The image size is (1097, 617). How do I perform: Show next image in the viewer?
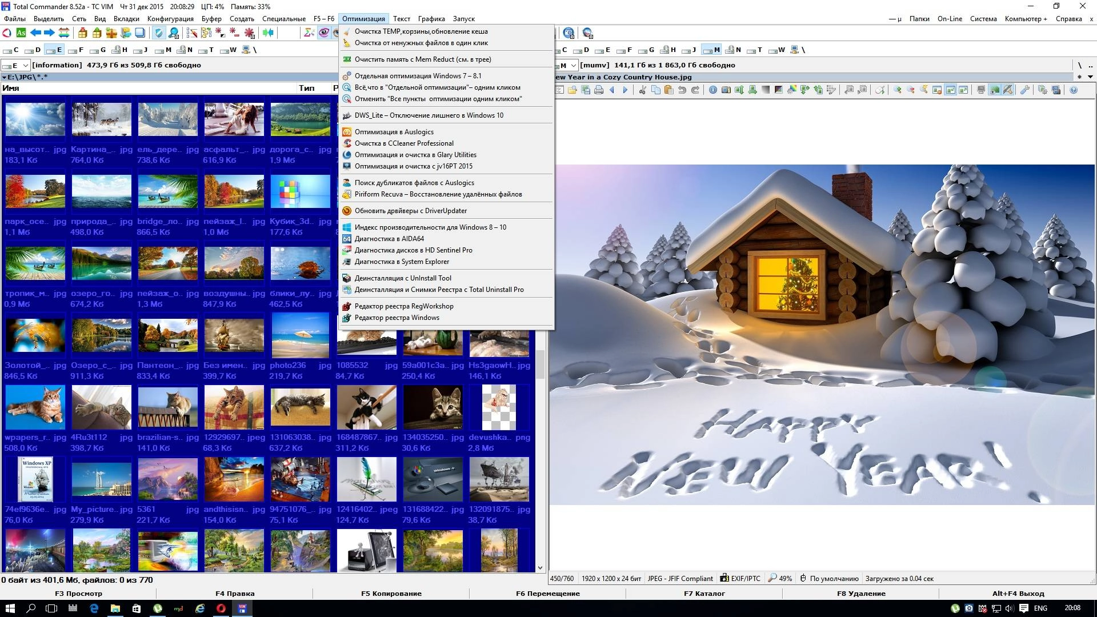pyautogui.click(x=625, y=90)
